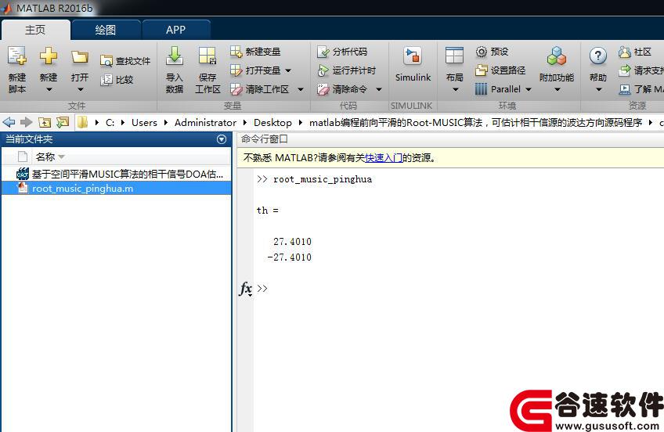Expand the Open Variable (打开变量) dropdown arrow
This screenshot has height=432, width=664.
[288, 70]
